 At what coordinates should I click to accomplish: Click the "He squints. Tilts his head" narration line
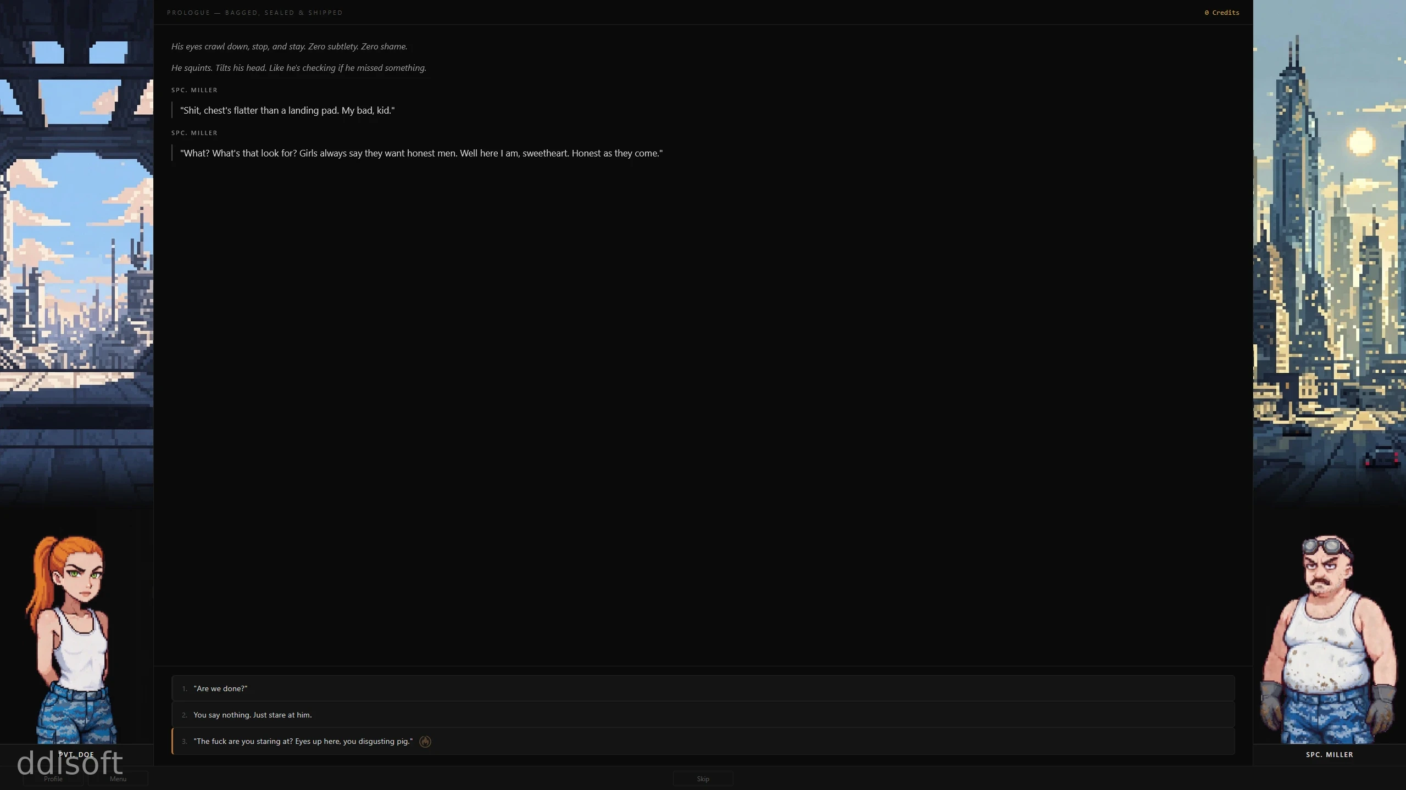[298, 68]
